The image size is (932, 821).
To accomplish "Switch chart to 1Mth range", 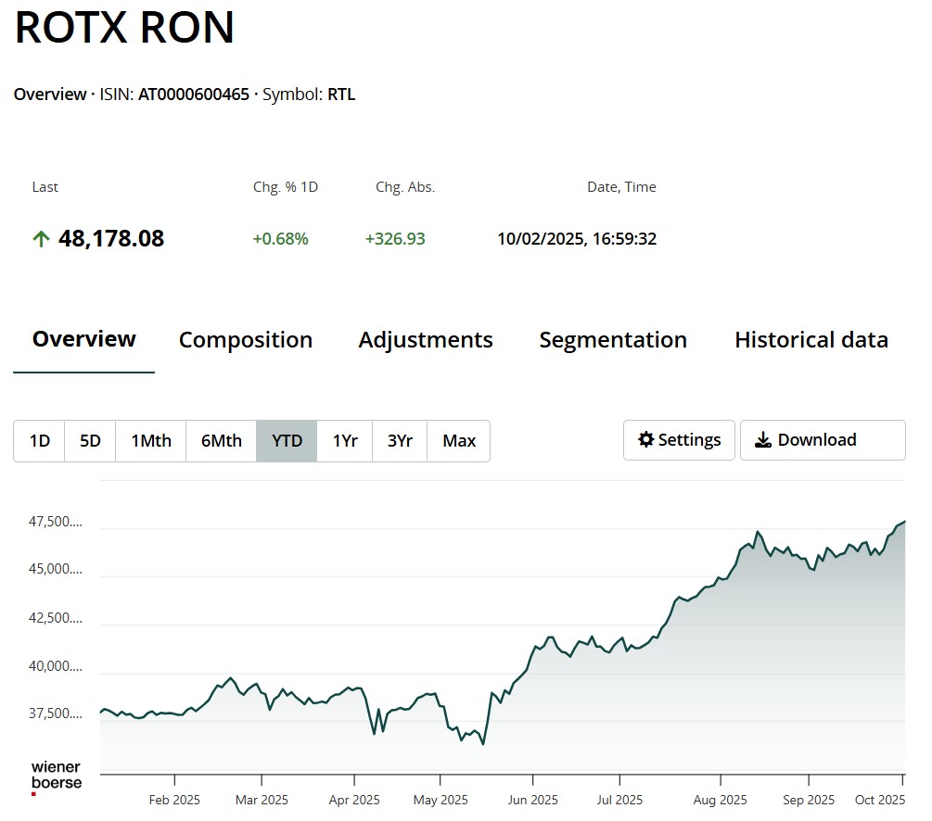I will point(151,441).
